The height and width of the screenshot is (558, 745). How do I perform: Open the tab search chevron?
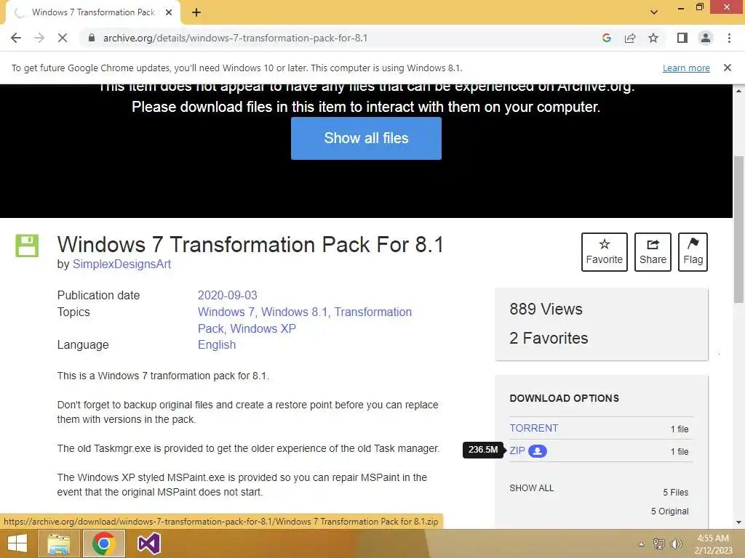point(654,12)
